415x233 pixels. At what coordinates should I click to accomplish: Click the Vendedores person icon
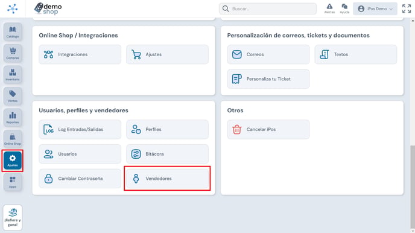point(136,179)
